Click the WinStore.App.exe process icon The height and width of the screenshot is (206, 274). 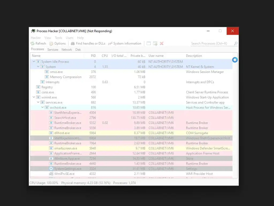tap(51, 158)
